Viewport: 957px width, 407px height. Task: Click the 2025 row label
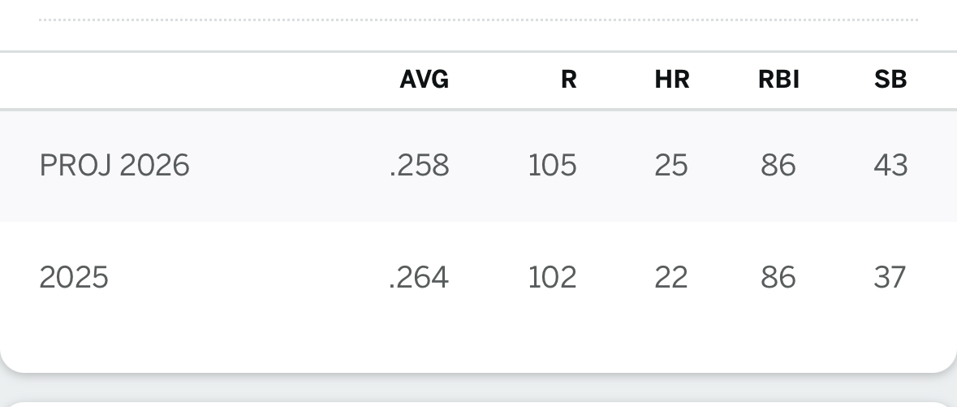[x=74, y=278]
